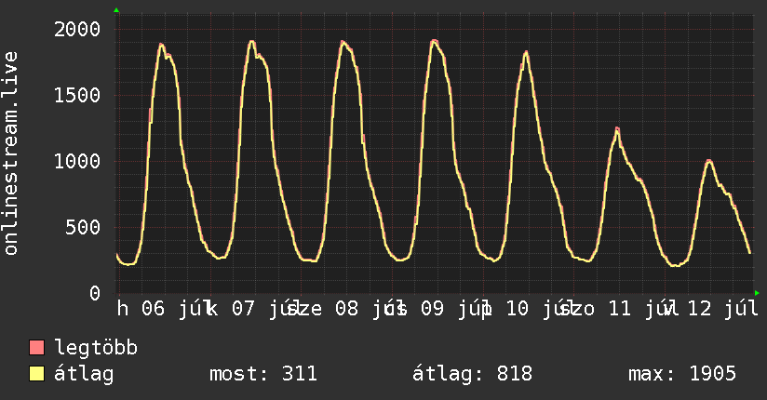Click the green arrow atop the y-axis
Image resolution: width=767 pixels, height=400 pixels.
(x=116, y=10)
